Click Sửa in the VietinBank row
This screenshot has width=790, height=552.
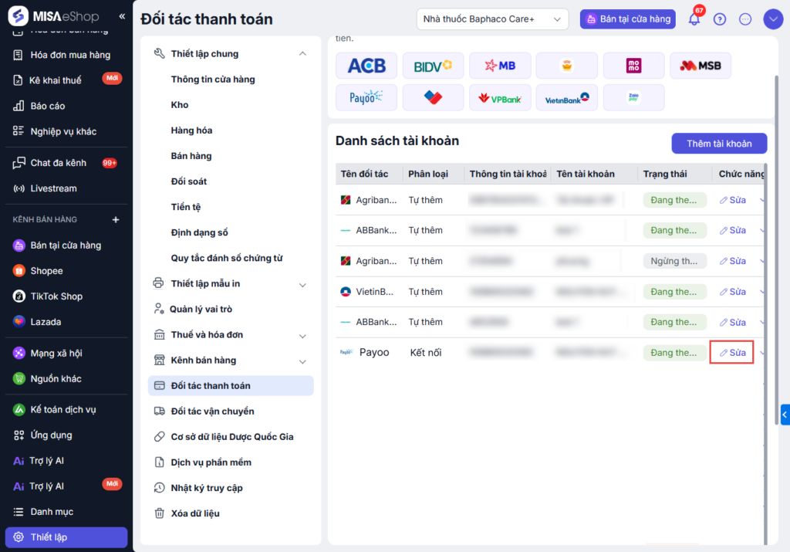tap(733, 291)
